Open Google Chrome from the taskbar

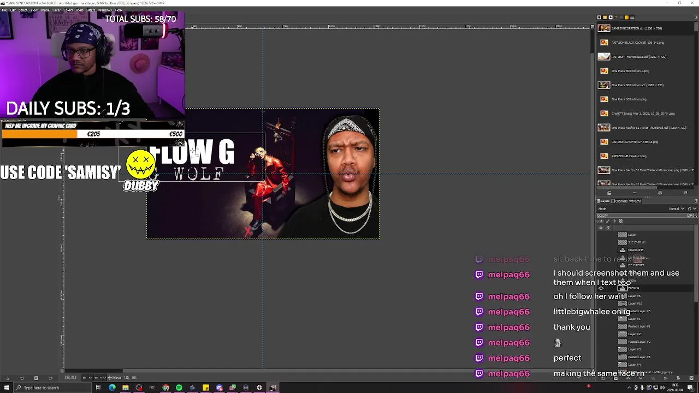pyautogui.click(x=165, y=388)
